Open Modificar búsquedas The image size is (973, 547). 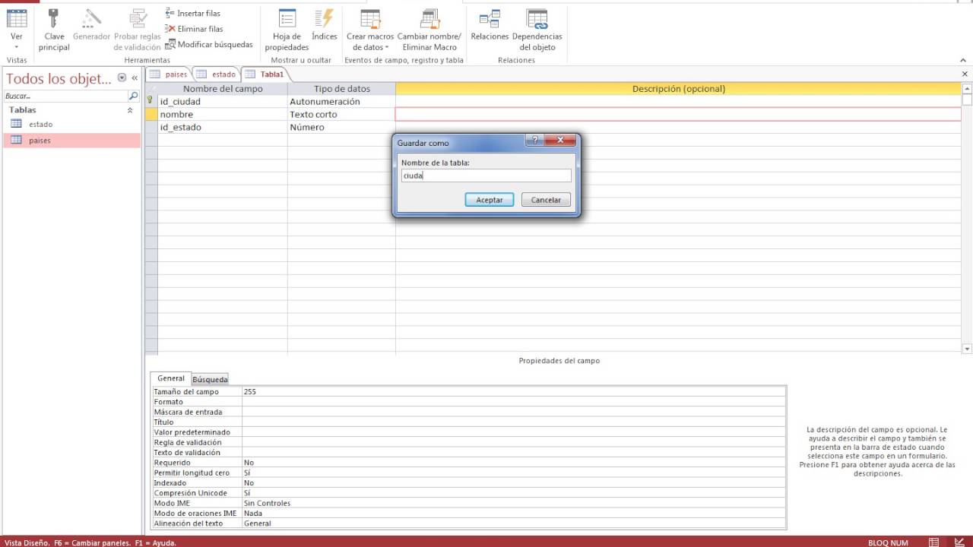point(209,44)
